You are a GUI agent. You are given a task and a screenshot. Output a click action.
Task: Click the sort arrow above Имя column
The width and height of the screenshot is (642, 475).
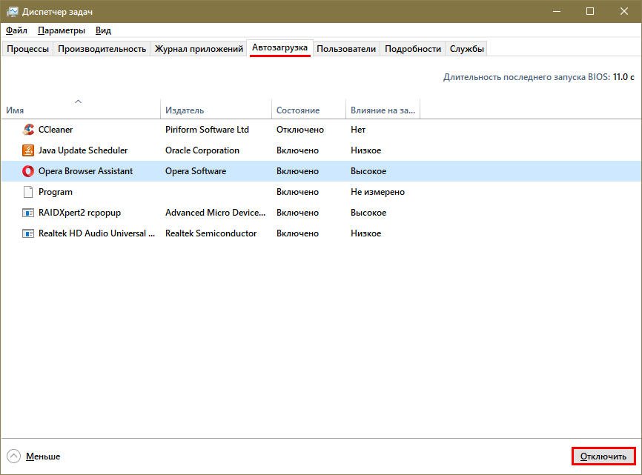78,102
